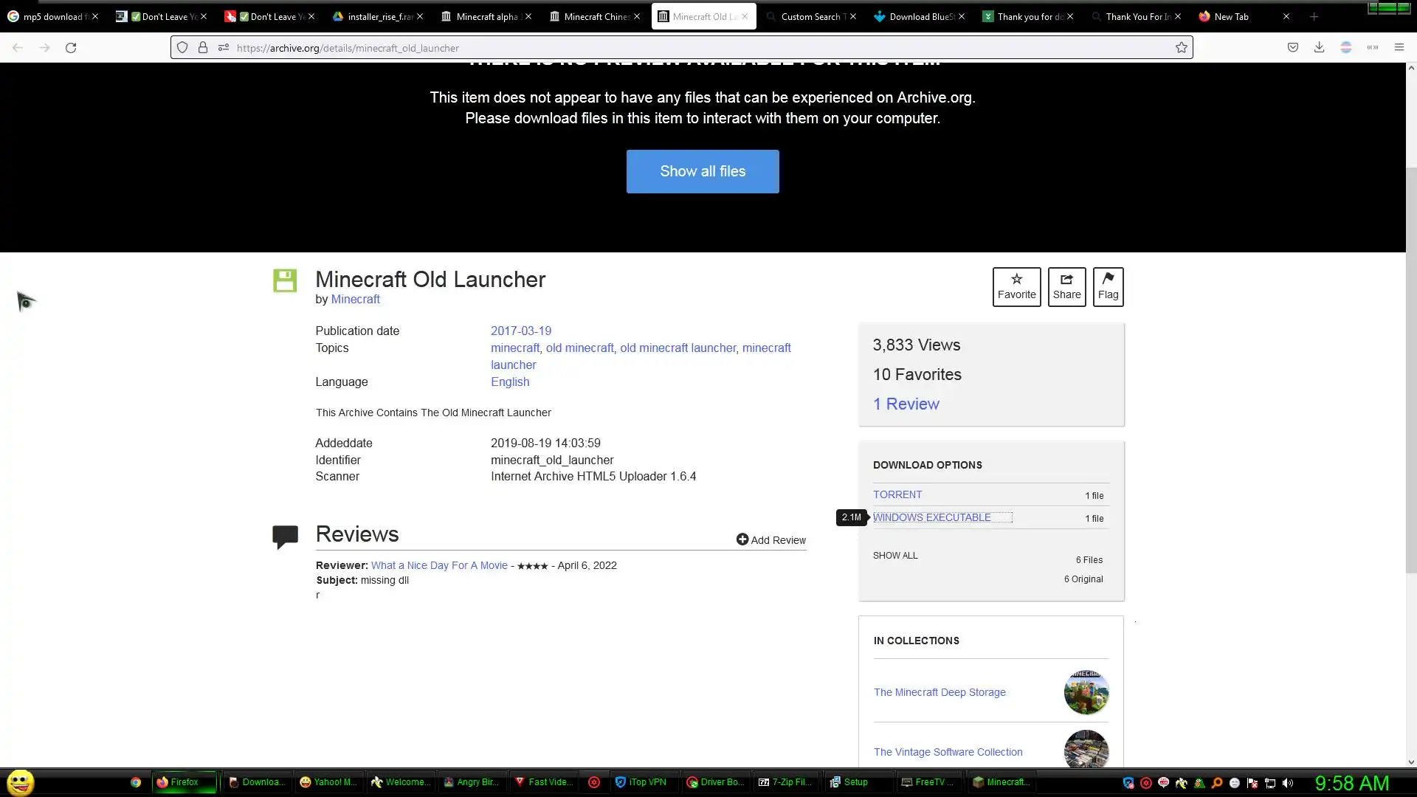The width and height of the screenshot is (1417, 797).
Task: Bookmark page with the star in the address bar
Action: (1181, 48)
